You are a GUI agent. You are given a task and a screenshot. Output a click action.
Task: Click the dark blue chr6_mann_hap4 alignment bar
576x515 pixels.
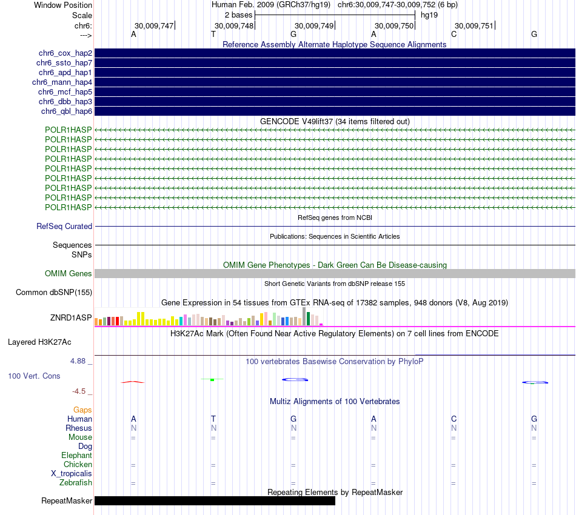pos(335,82)
